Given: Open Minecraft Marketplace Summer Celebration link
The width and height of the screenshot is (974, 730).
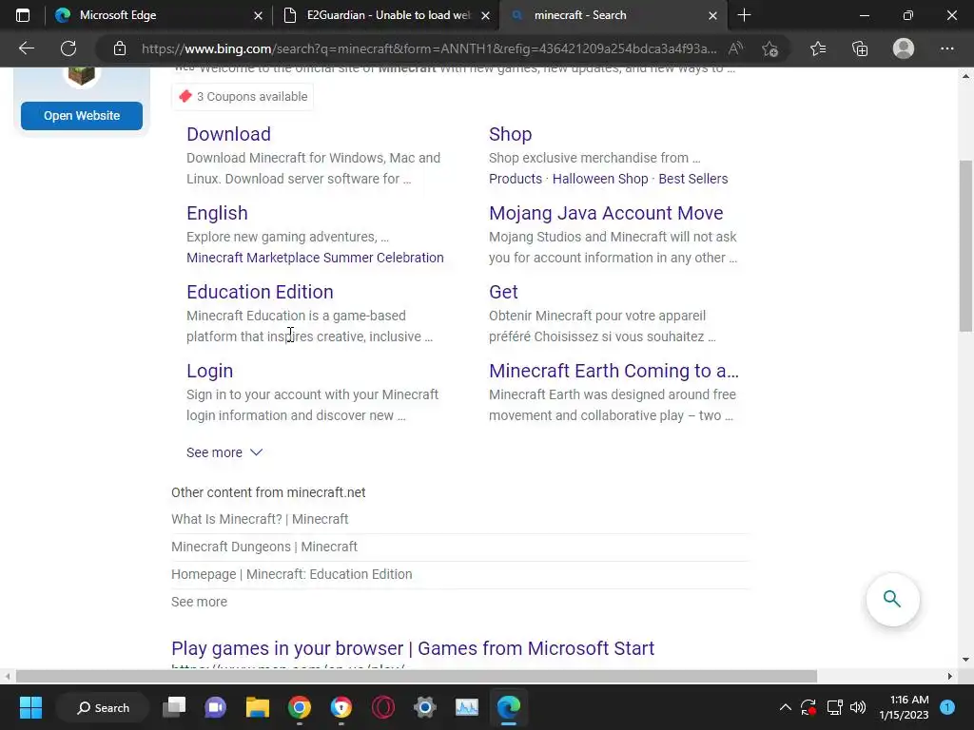Looking at the screenshot, I should (315, 258).
